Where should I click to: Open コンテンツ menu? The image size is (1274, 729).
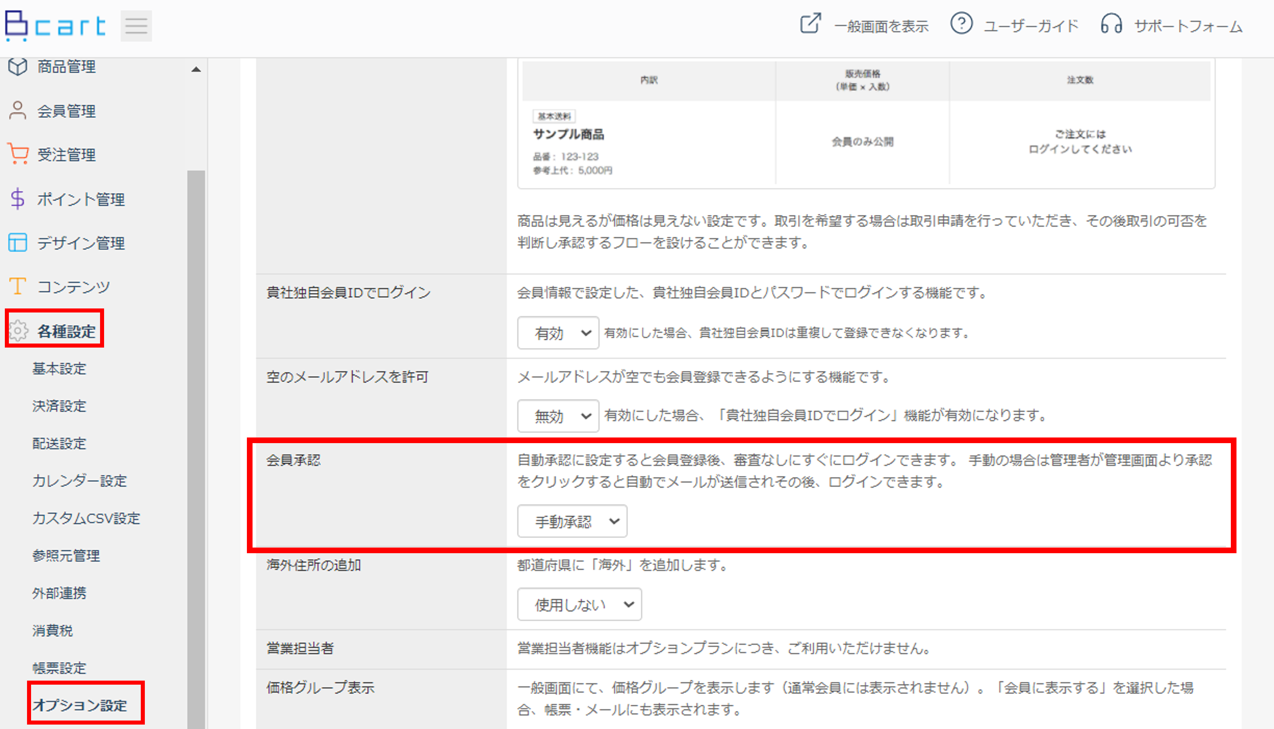73,287
